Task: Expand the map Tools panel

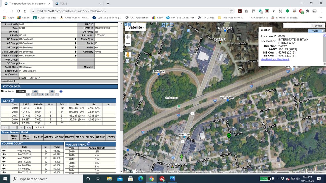Action: coord(323,31)
